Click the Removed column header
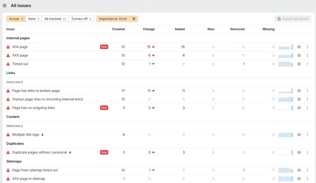This screenshot has height=183, width=316. [x=237, y=29]
